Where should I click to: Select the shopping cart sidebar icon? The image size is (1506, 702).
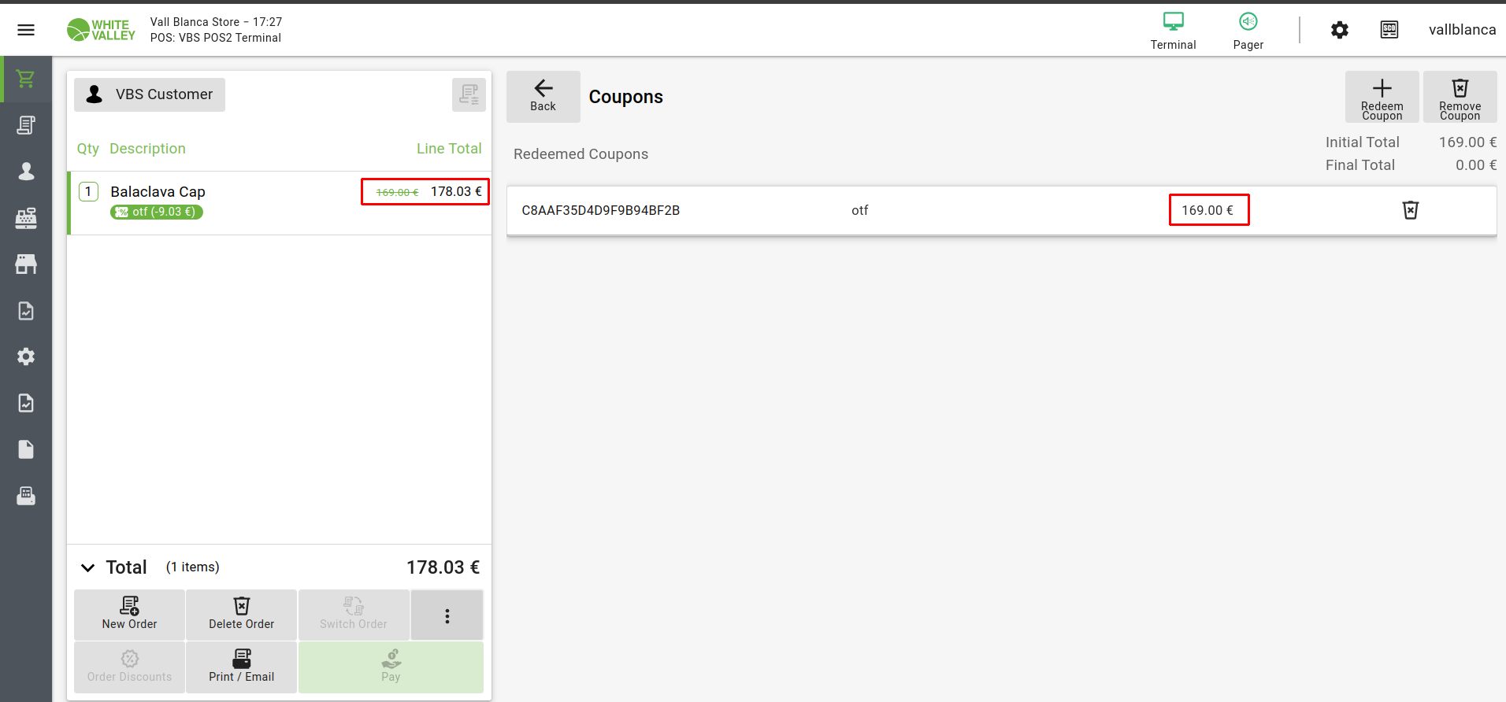26,79
